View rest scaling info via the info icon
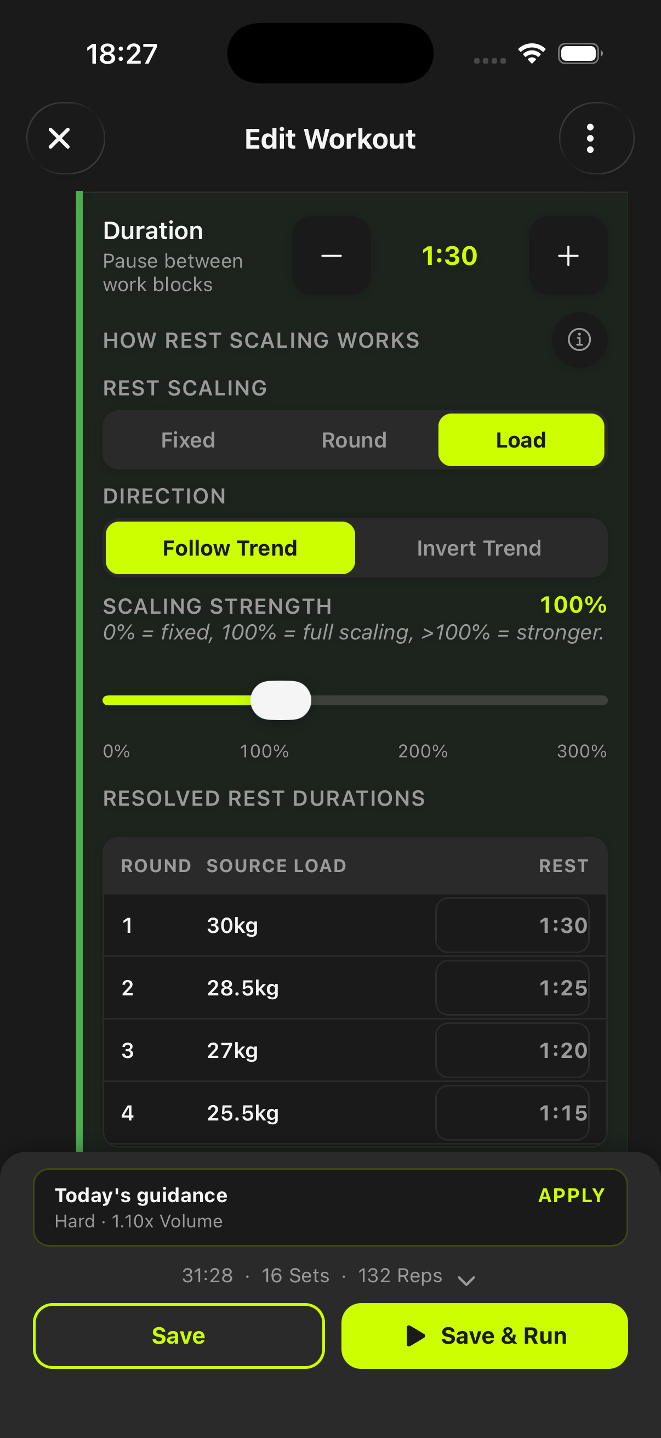Screen dimensions: 661x1438 [579, 340]
